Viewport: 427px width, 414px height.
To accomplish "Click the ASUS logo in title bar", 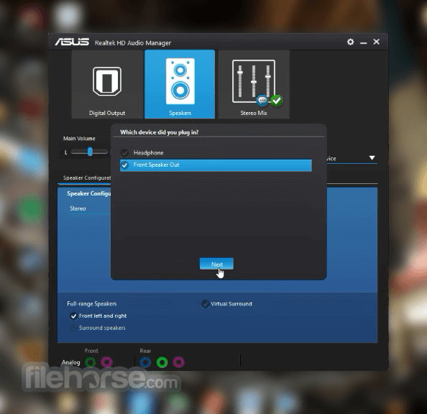I will (72, 42).
